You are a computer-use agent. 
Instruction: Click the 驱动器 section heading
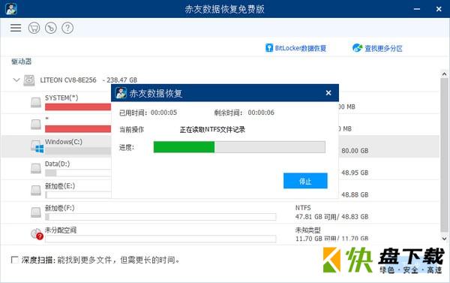click(21, 62)
